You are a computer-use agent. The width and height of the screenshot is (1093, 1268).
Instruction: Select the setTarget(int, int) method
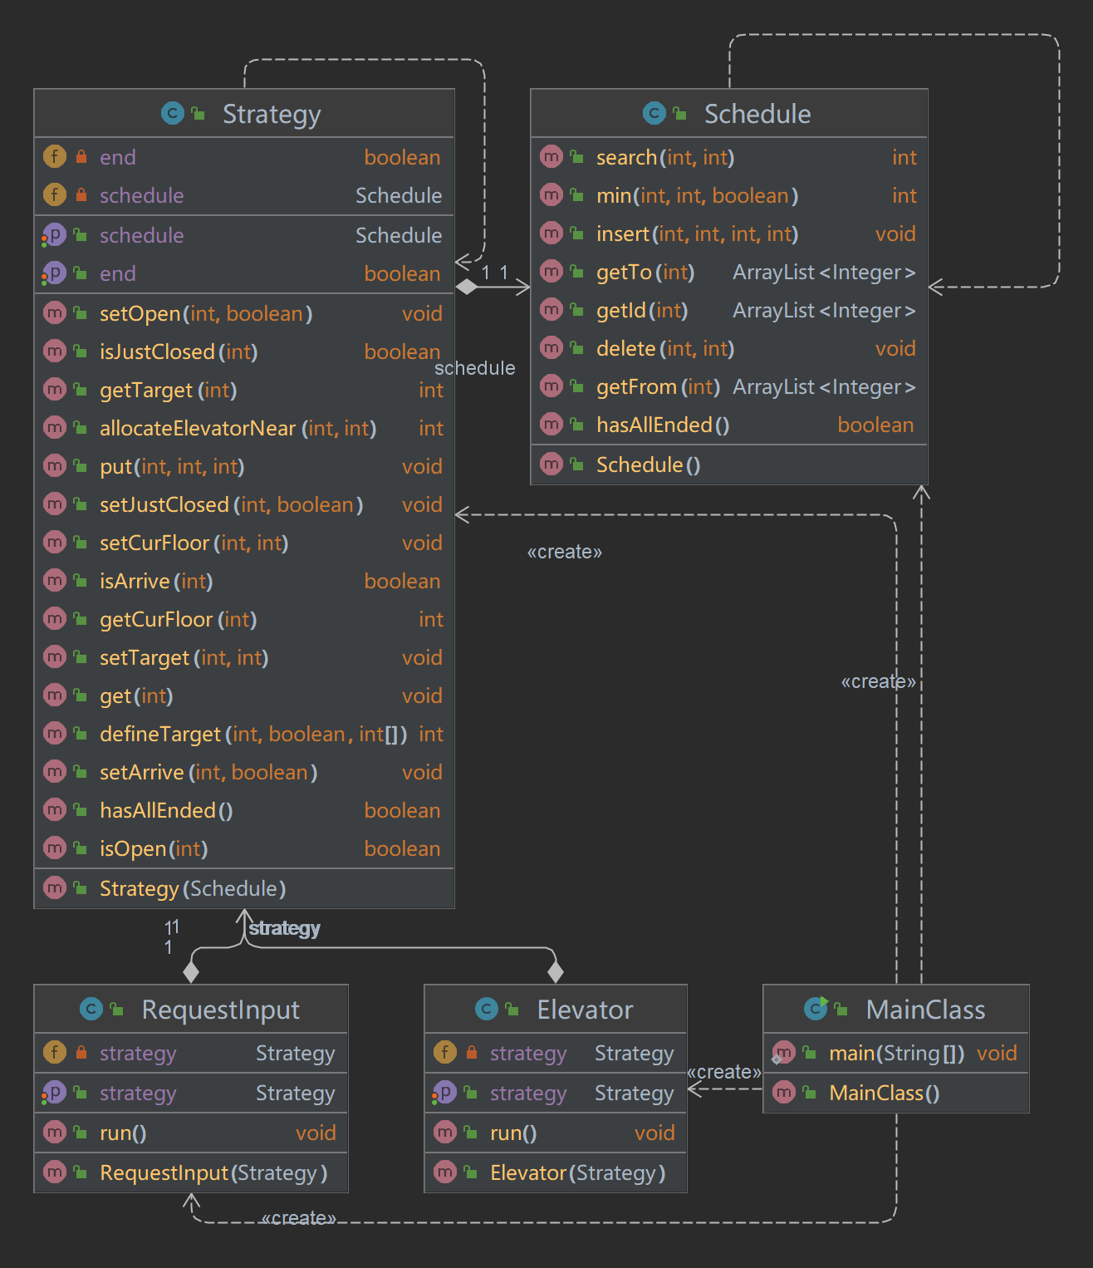click(244, 657)
